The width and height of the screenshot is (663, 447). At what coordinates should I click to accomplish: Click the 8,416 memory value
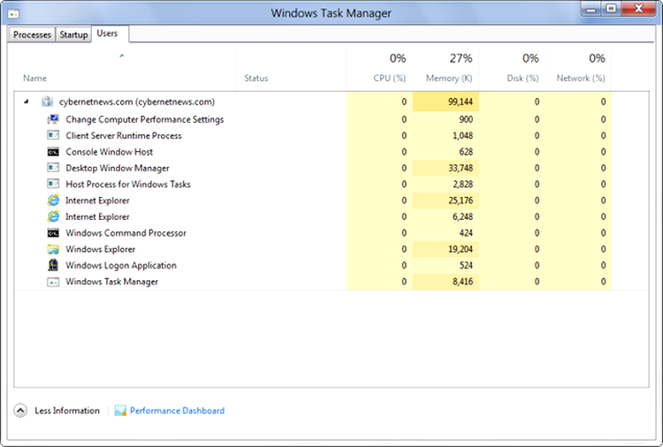coord(462,282)
